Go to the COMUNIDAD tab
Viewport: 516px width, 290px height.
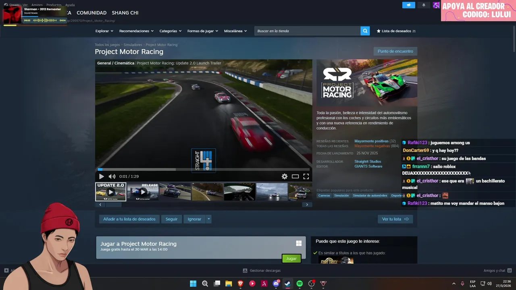pyautogui.click(x=92, y=13)
